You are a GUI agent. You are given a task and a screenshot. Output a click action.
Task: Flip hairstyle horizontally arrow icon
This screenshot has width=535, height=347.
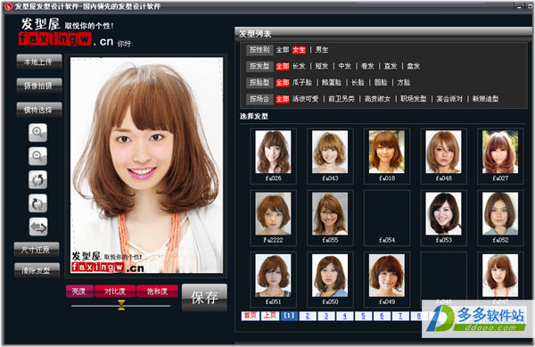point(38,227)
